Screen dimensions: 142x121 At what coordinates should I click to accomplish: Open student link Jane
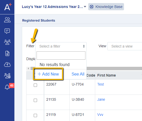coord(101,99)
